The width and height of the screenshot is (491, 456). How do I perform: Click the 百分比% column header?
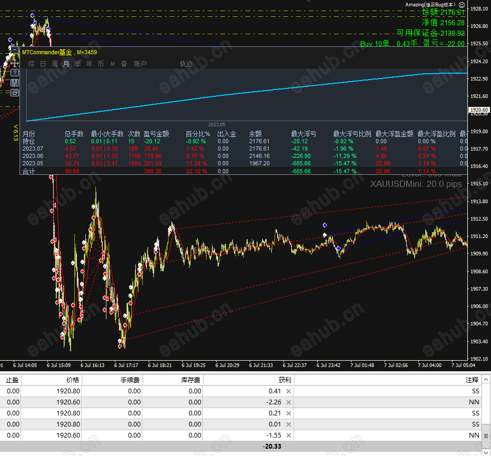click(198, 134)
